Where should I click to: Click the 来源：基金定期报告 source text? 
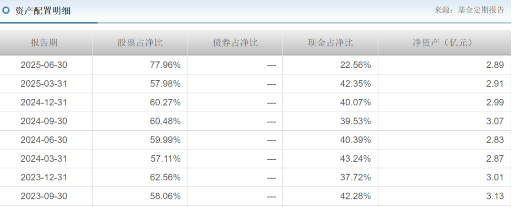pos(469,10)
